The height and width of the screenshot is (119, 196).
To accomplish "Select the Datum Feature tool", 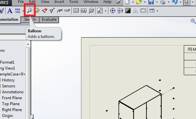I will click(x=84, y=11).
